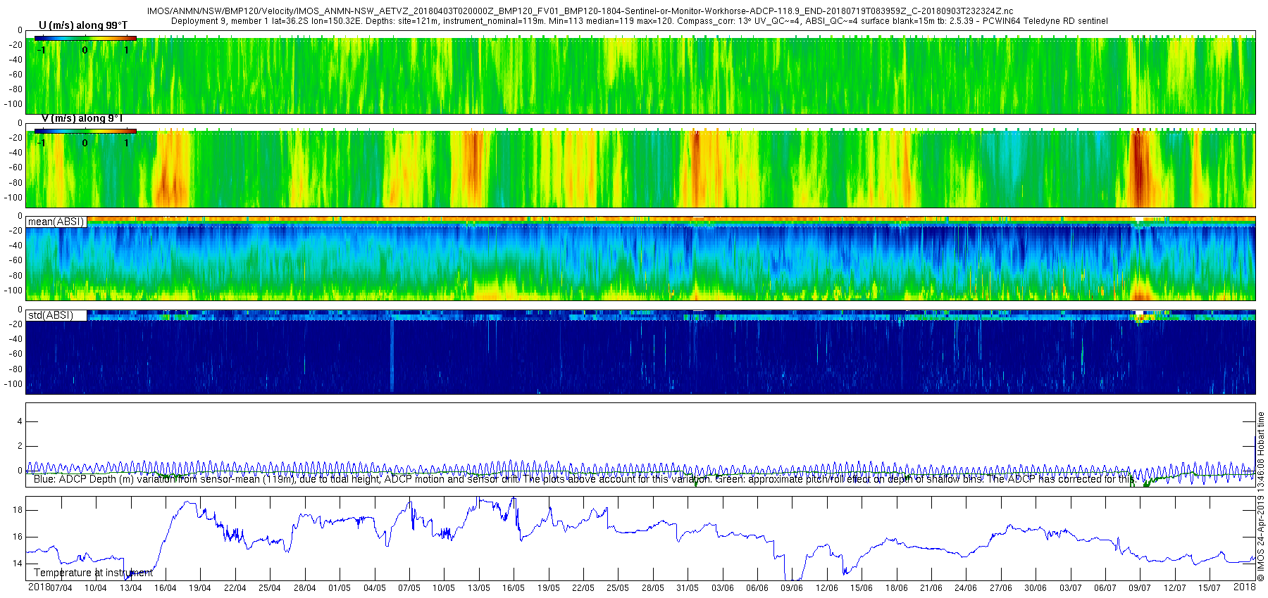Viewport: 1268px width, 598px height.
Task: Click the temperature axis '16' tick label
Action: click(x=18, y=537)
